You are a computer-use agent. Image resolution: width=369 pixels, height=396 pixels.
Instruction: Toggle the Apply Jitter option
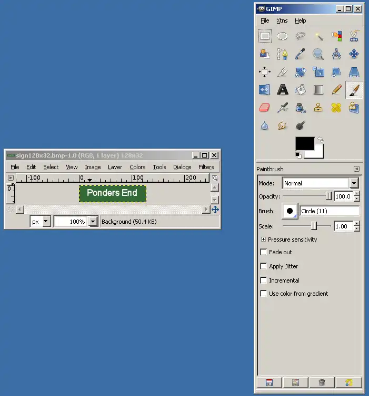click(264, 266)
